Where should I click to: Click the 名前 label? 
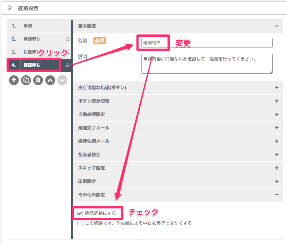coord(82,40)
